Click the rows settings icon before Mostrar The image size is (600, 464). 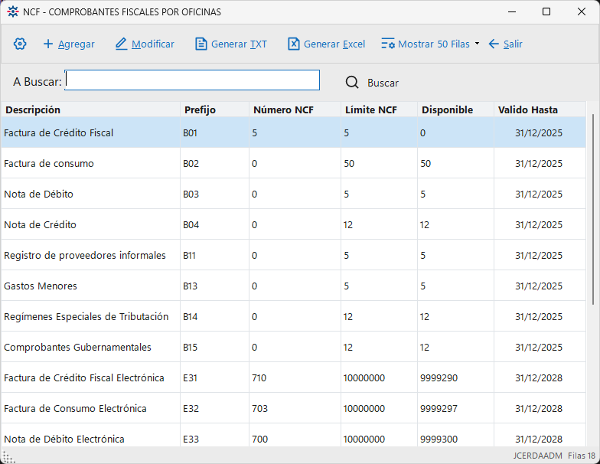pos(388,44)
